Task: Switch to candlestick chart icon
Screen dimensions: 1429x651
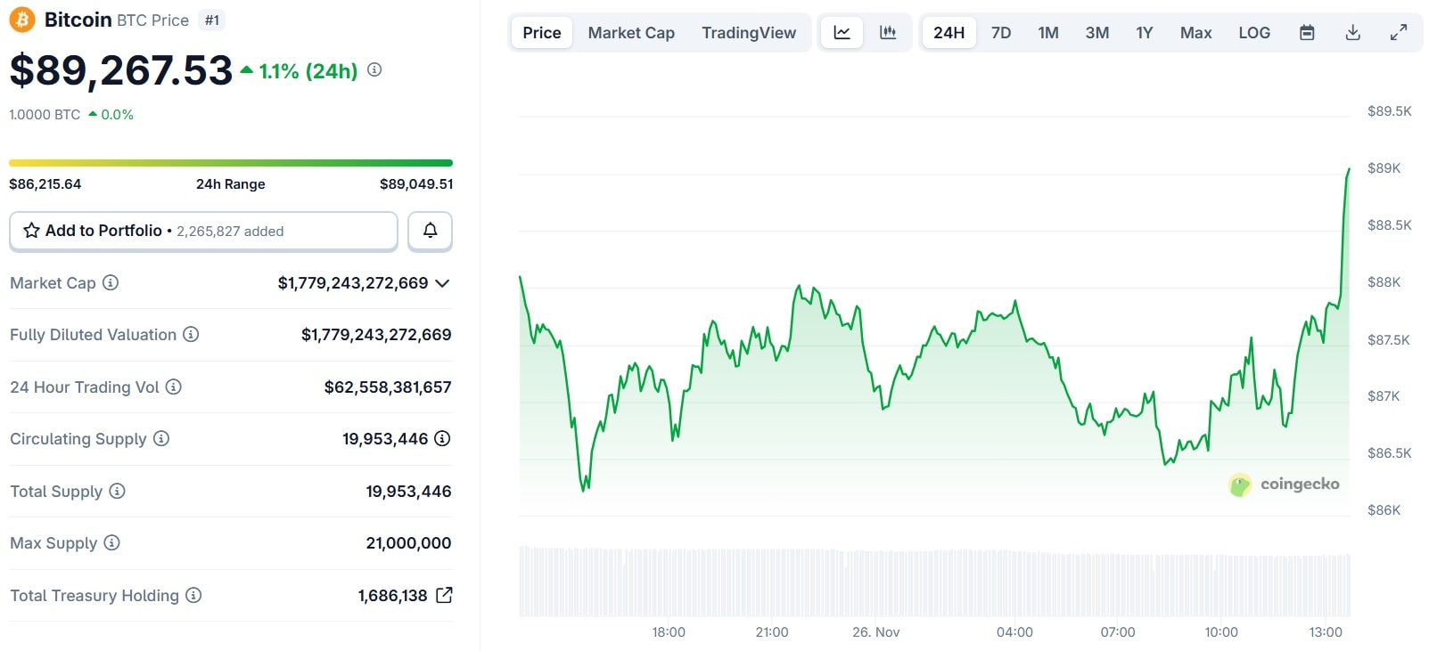Action: [888, 33]
